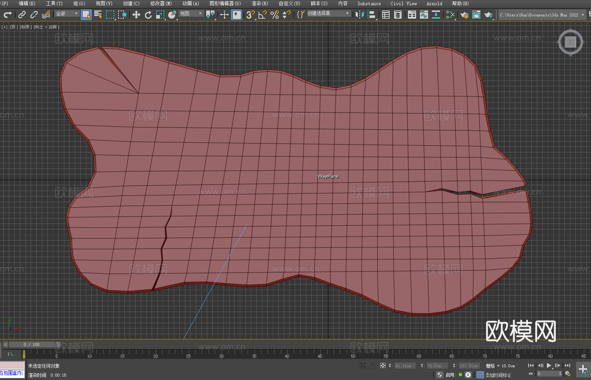Image resolution: width=591 pixels, height=380 pixels.
Task: Select the Scale tool
Action: [160, 15]
